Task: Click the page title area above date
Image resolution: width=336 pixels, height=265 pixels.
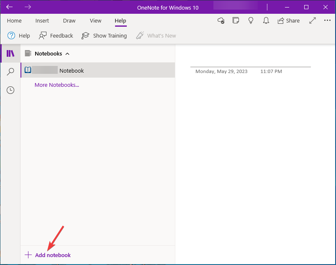Action: pos(251,61)
